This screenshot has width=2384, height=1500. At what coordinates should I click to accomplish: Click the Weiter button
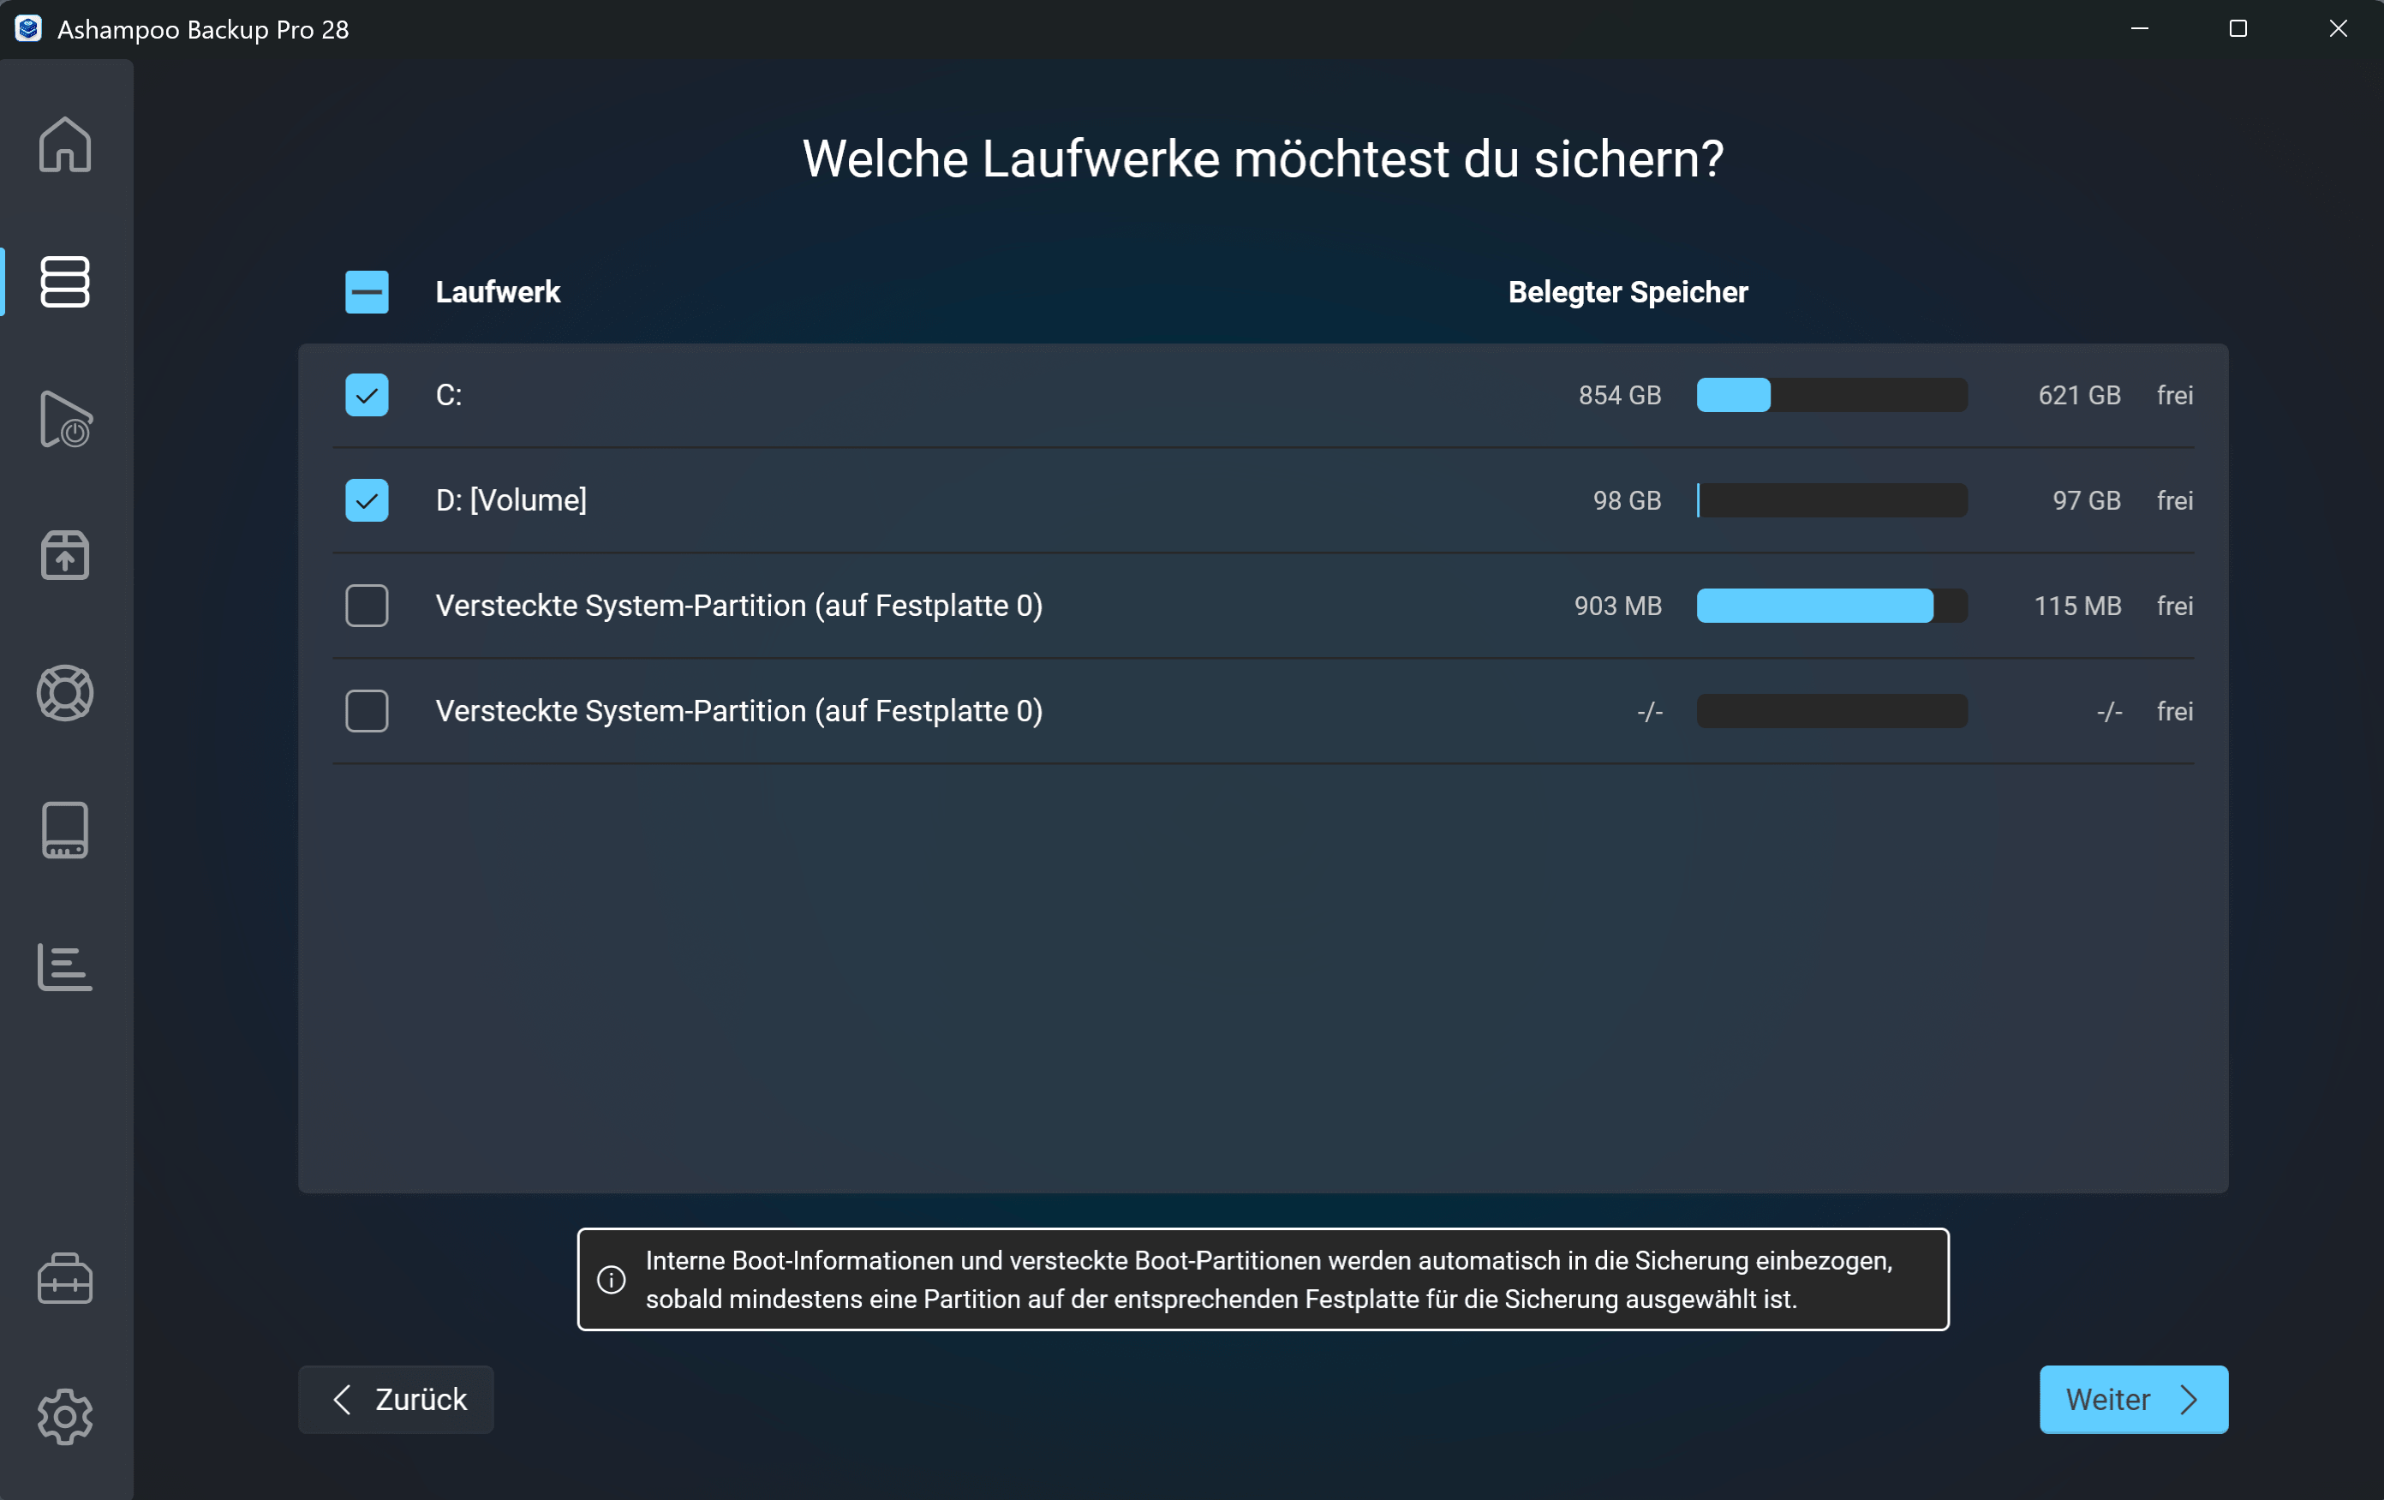(2134, 1399)
